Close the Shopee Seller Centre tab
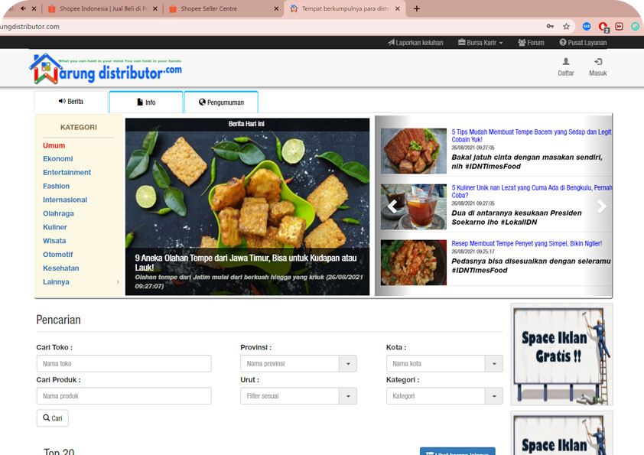Image resolution: width=644 pixels, height=455 pixels. point(276,8)
